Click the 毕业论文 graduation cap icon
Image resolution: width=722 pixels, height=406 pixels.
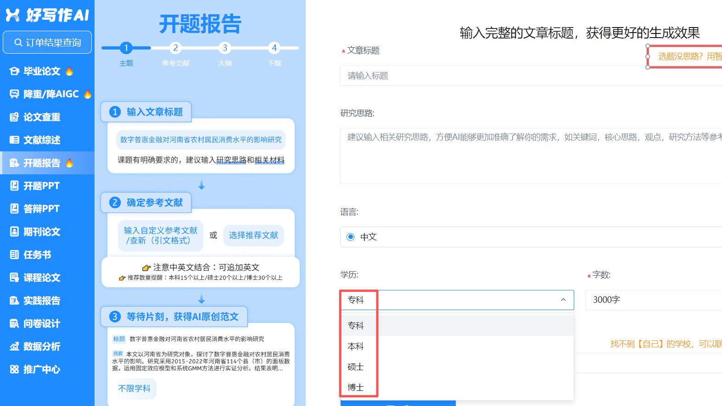[x=14, y=71]
